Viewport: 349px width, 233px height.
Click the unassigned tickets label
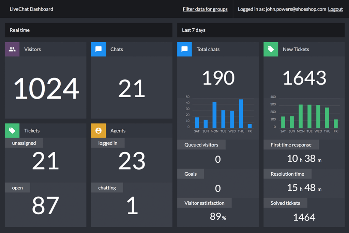click(24, 143)
